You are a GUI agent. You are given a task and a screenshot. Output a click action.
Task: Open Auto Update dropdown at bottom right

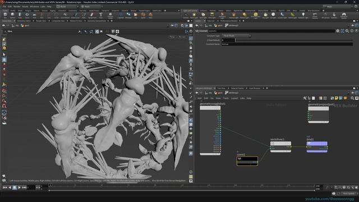point(349,194)
